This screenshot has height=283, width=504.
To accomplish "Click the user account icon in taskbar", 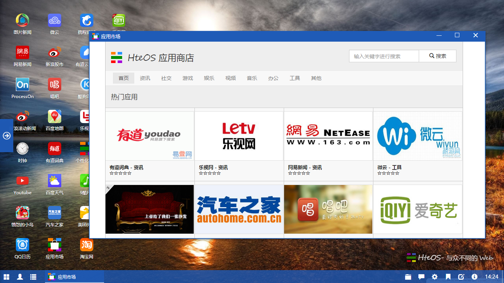I will (x=20, y=277).
